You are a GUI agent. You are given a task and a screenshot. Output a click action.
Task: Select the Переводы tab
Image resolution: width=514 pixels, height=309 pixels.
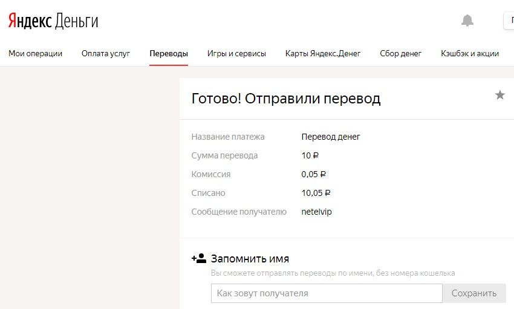click(169, 53)
